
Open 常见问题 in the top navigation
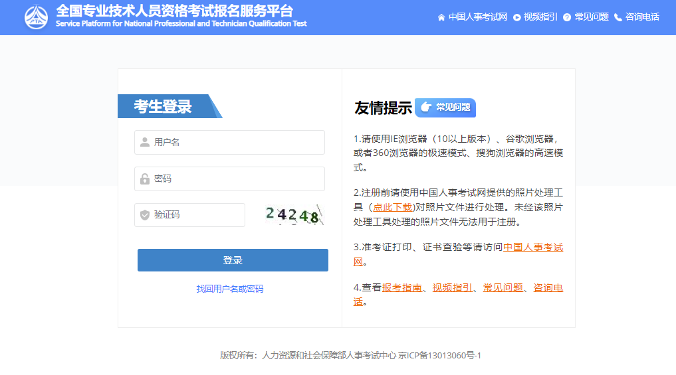click(x=592, y=17)
